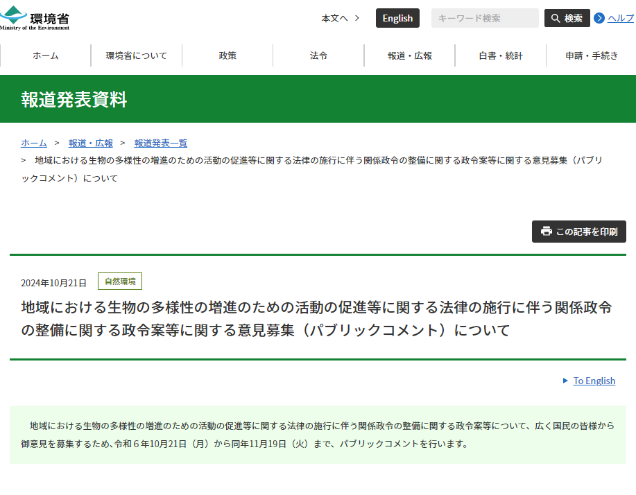Open the ヘルプ help link

coord(621,18)
